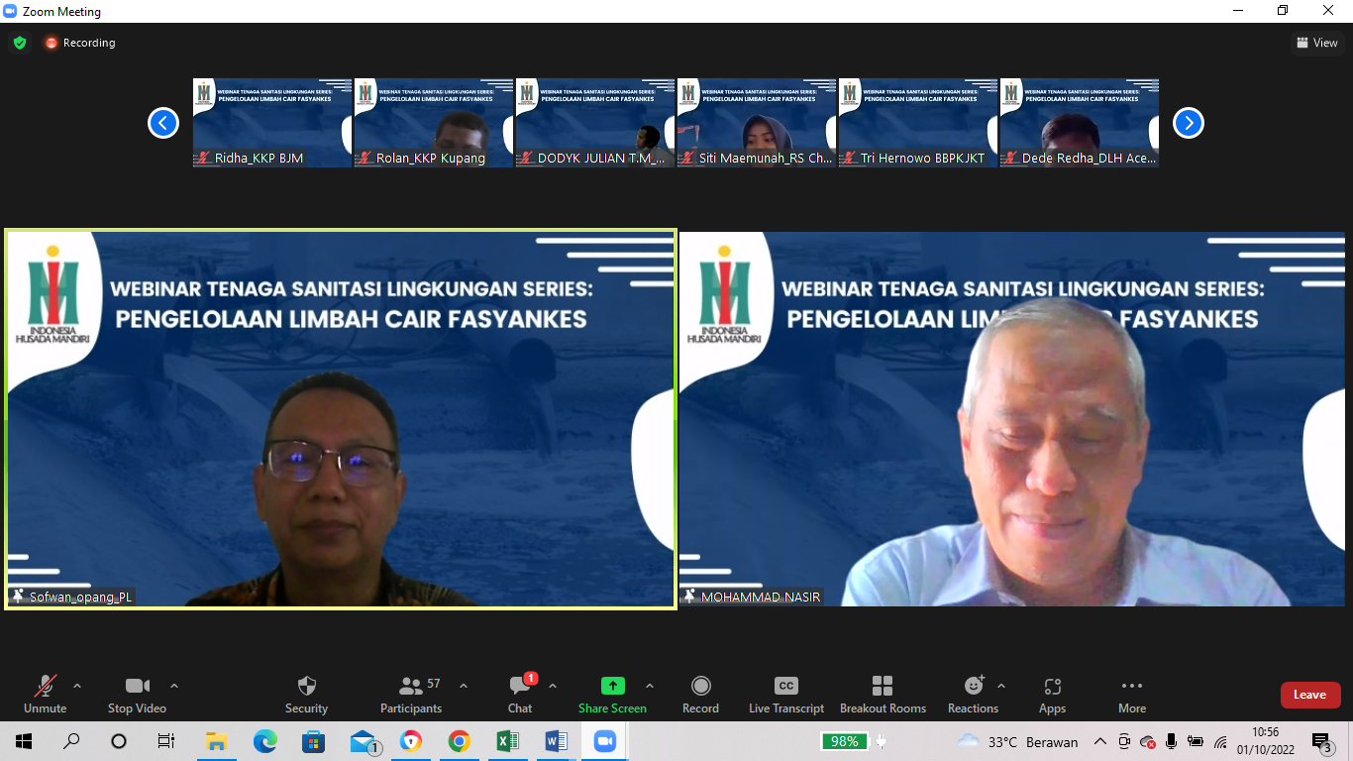Toggle meeting Record button

(700, 695)
